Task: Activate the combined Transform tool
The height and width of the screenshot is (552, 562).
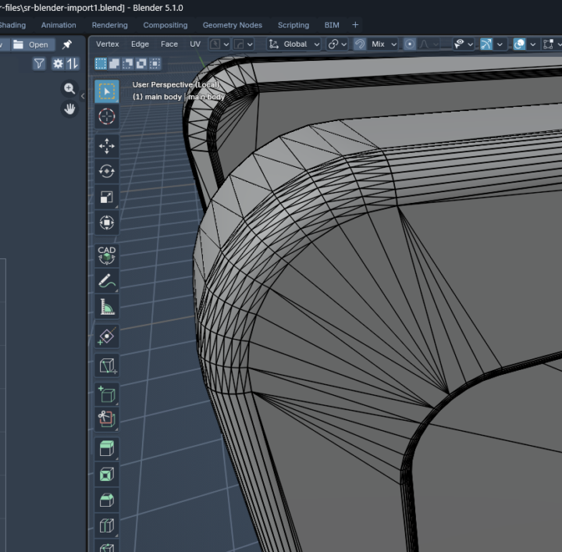Action: (107, 223)
